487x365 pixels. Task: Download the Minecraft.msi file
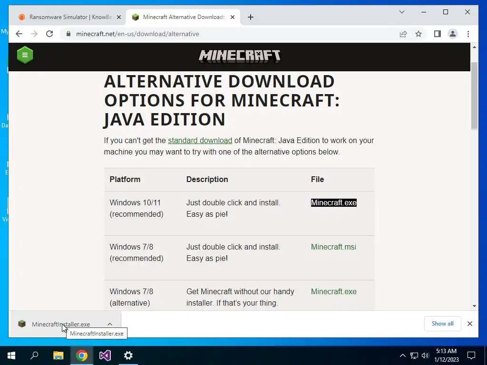tap(333, 247)
